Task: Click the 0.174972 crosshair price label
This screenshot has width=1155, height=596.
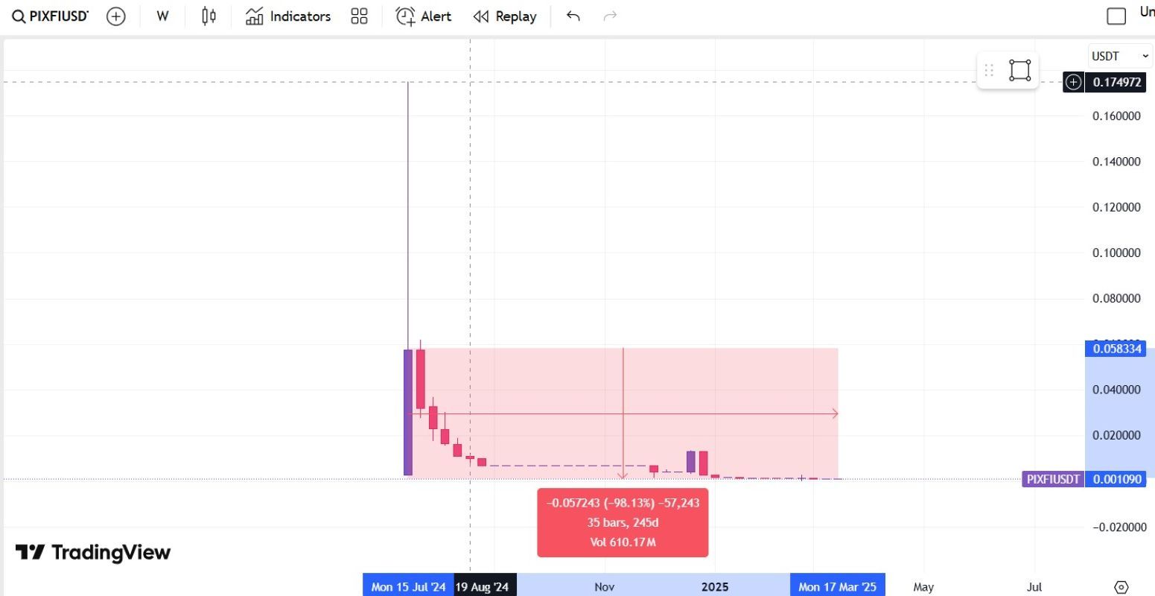Action: (x=1116, y=82)
